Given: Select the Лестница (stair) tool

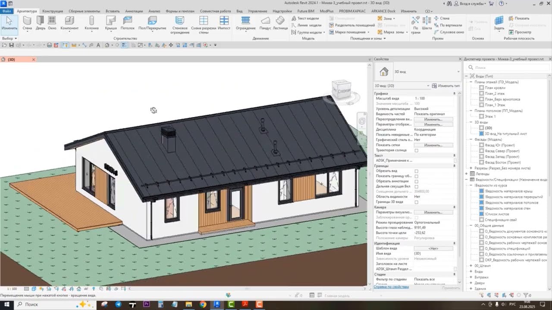Looking at the screenshot, I should coord(280,23).
